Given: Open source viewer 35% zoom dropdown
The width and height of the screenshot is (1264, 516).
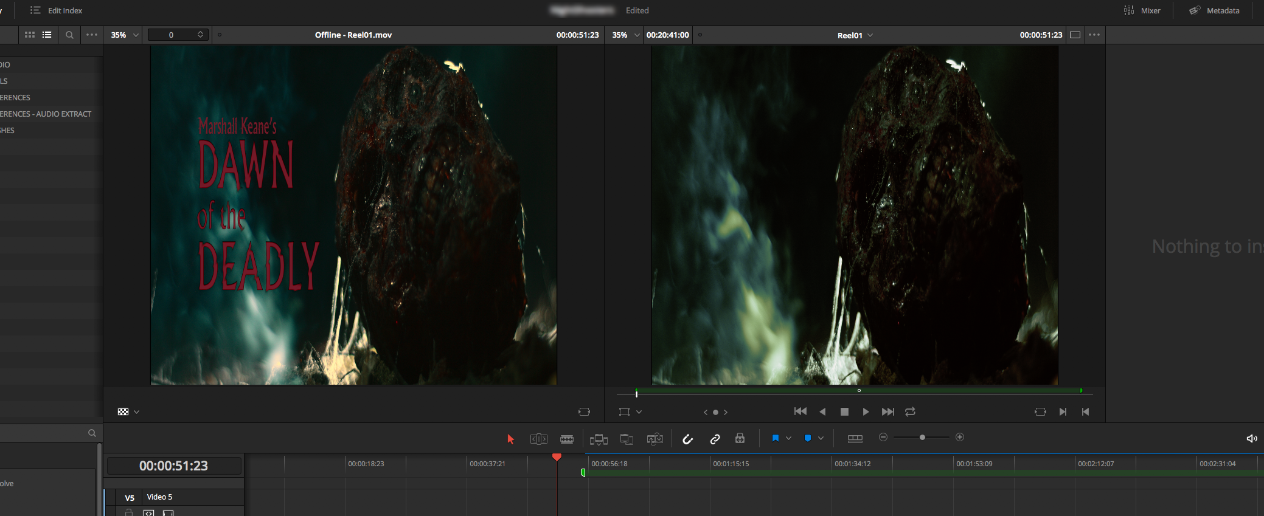Looking at the screenshot, I should click(125, 35).
